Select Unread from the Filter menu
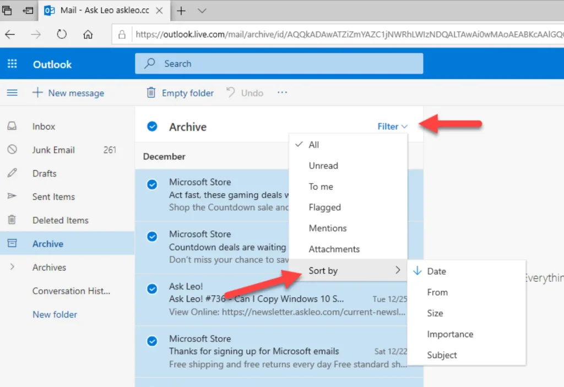The width and height of the screenshot is (564, 387). point(323,165)
